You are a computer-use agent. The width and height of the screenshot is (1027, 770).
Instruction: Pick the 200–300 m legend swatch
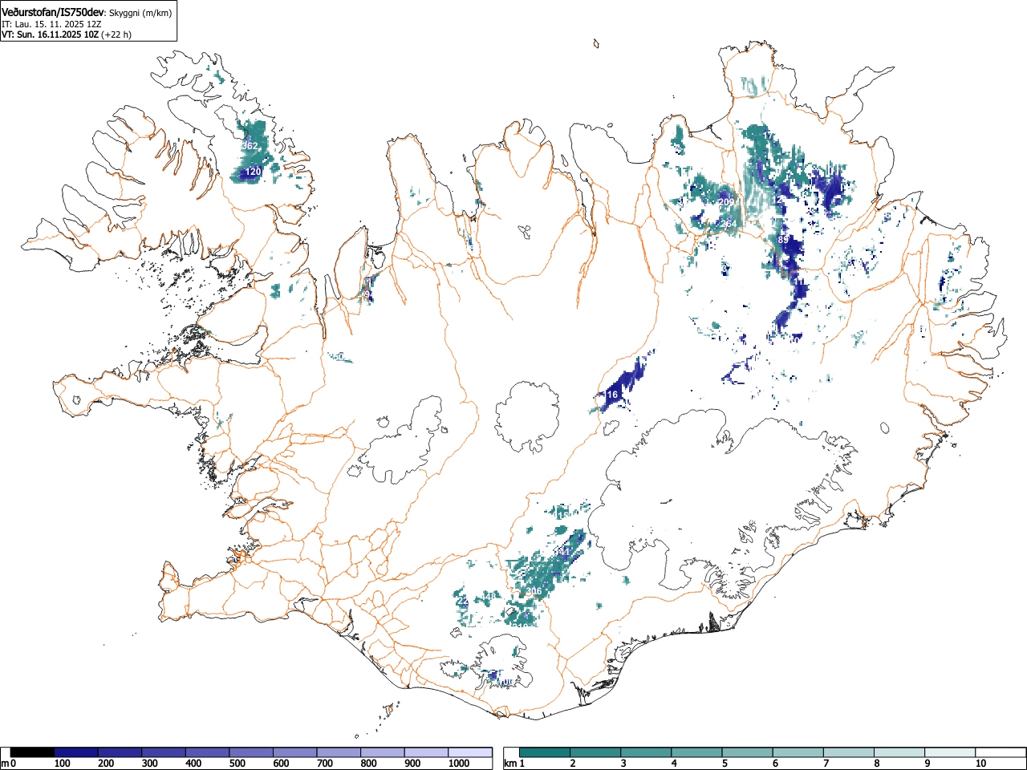click(120, 752)
